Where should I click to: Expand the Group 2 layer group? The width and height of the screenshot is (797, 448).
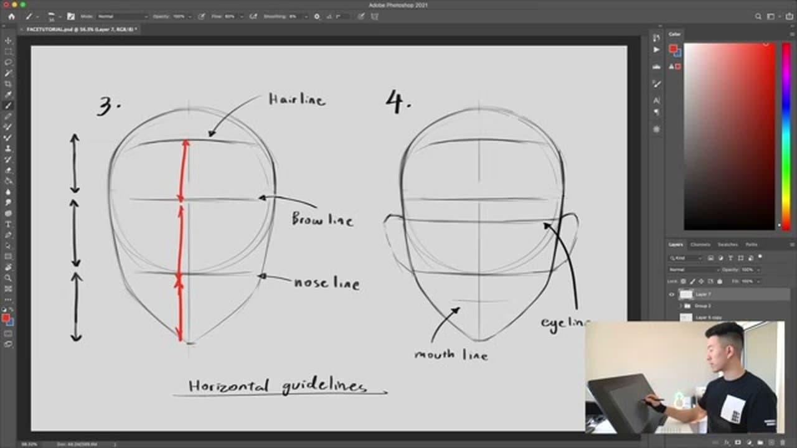[681, 306]
